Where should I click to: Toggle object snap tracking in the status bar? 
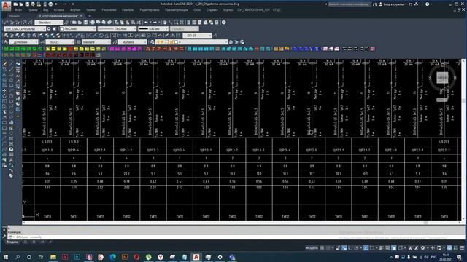point(366,247)
